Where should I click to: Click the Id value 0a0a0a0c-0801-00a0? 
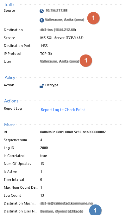pyautogui.click(x=73, y=132)
